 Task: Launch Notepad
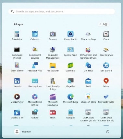(x=70, y=114)
